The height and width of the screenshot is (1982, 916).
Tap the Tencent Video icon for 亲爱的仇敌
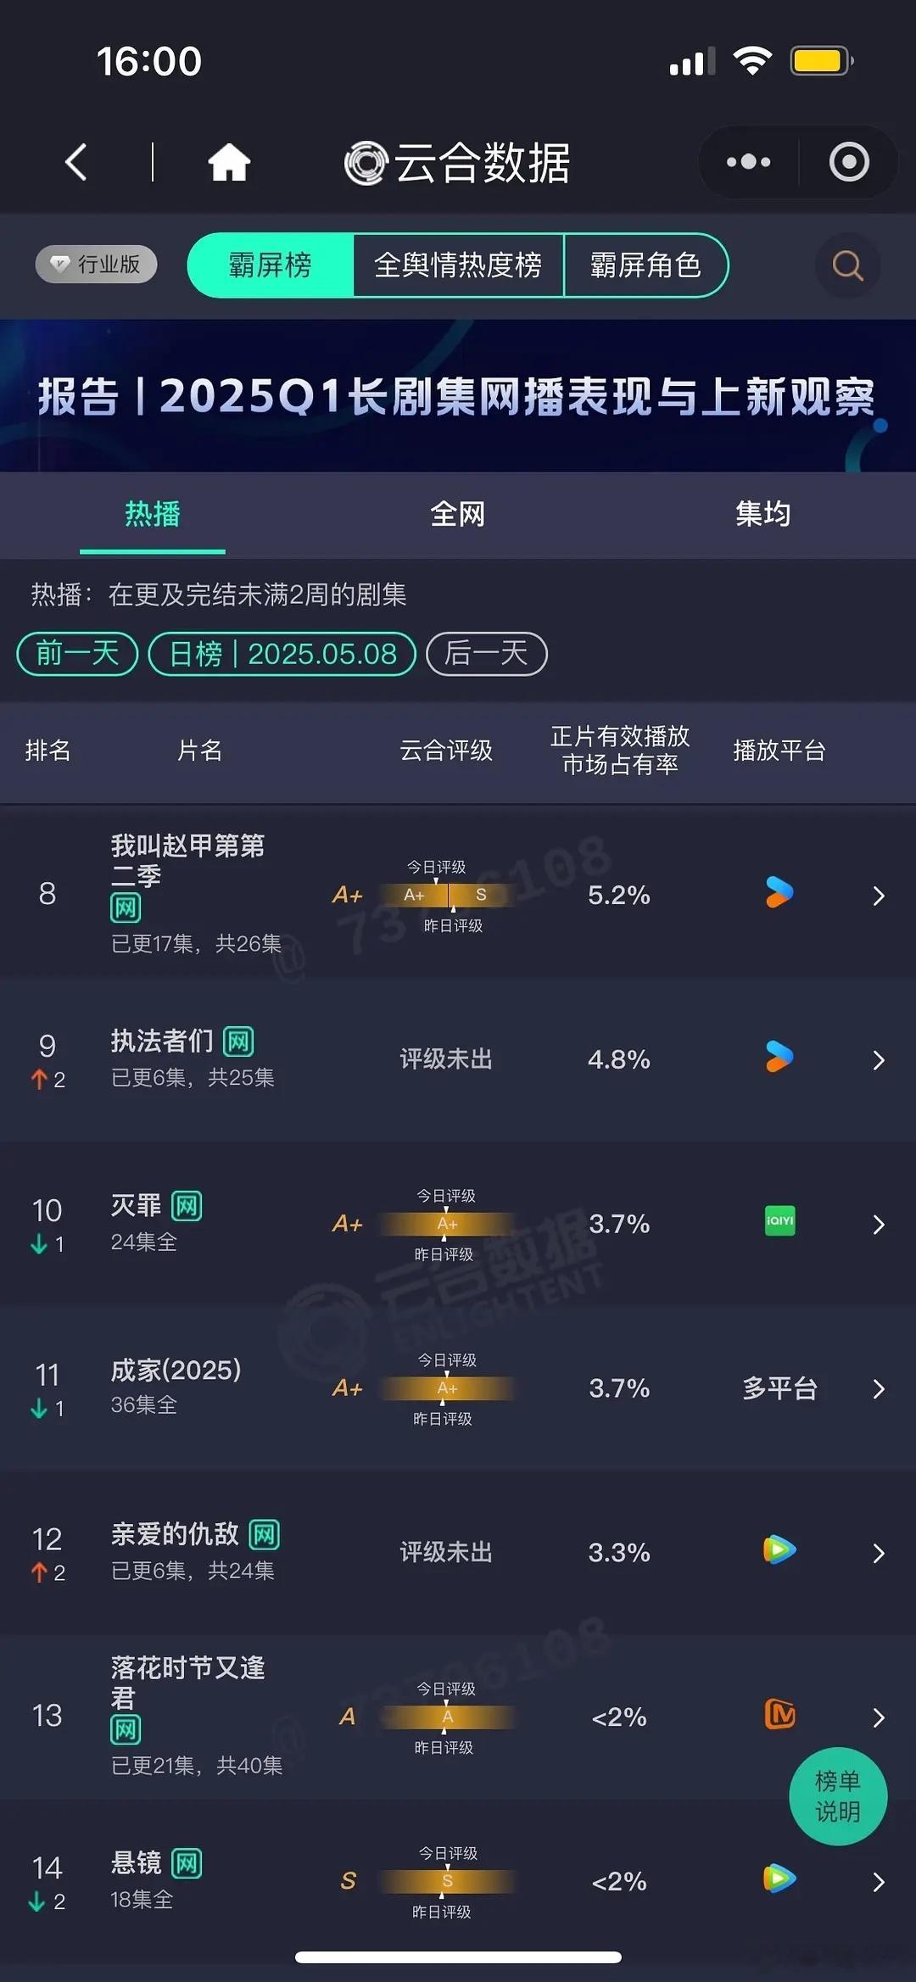coord(779,1550)
